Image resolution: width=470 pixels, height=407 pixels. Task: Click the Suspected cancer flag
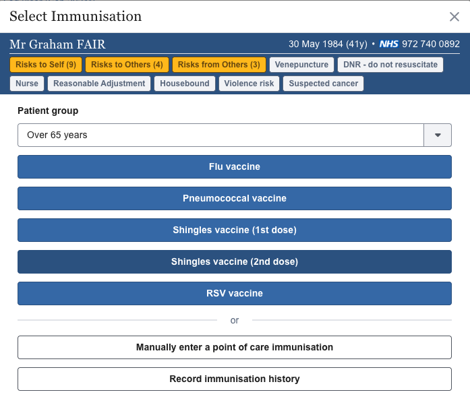click(324, 84)
